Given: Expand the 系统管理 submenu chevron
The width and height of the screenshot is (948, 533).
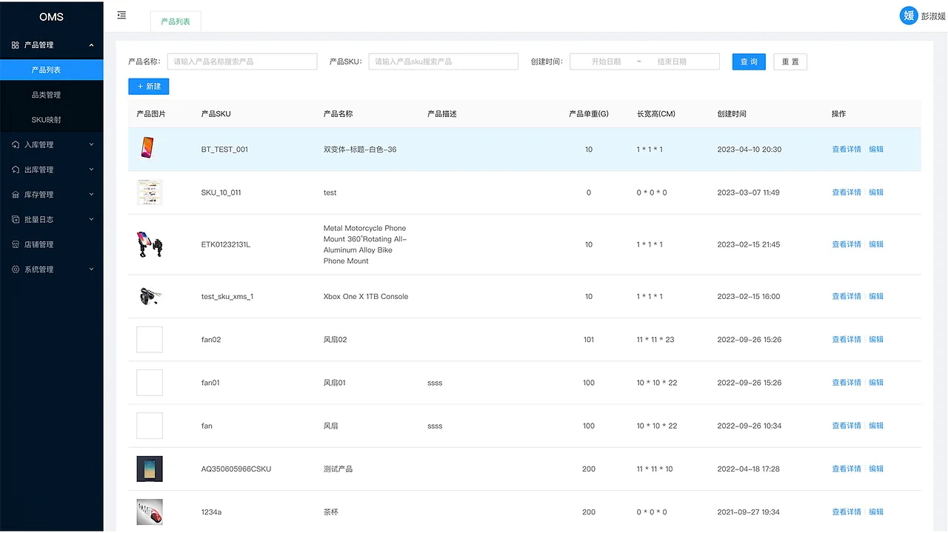Looking at the screenshot, I should pyautogui.click(x=92, y=269).
